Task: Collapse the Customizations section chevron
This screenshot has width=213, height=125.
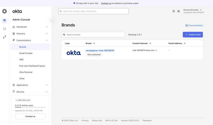Action: click(47, 40)
